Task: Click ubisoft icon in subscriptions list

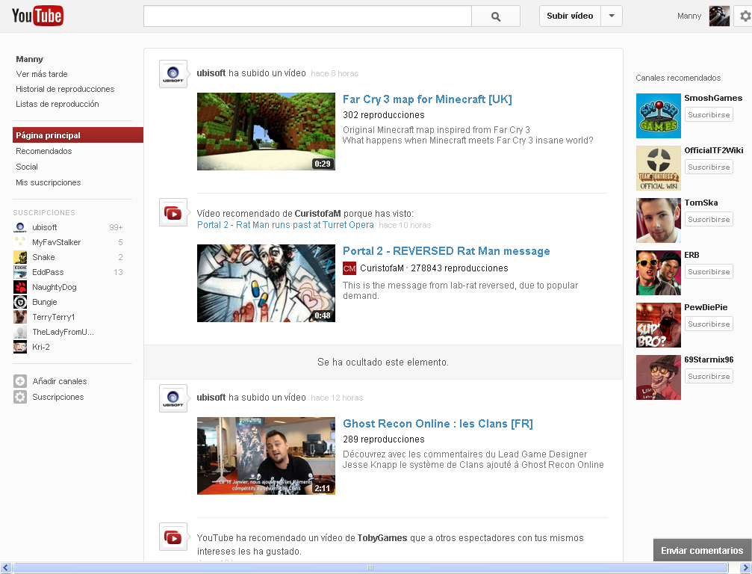Action: (x=20, y=227)
